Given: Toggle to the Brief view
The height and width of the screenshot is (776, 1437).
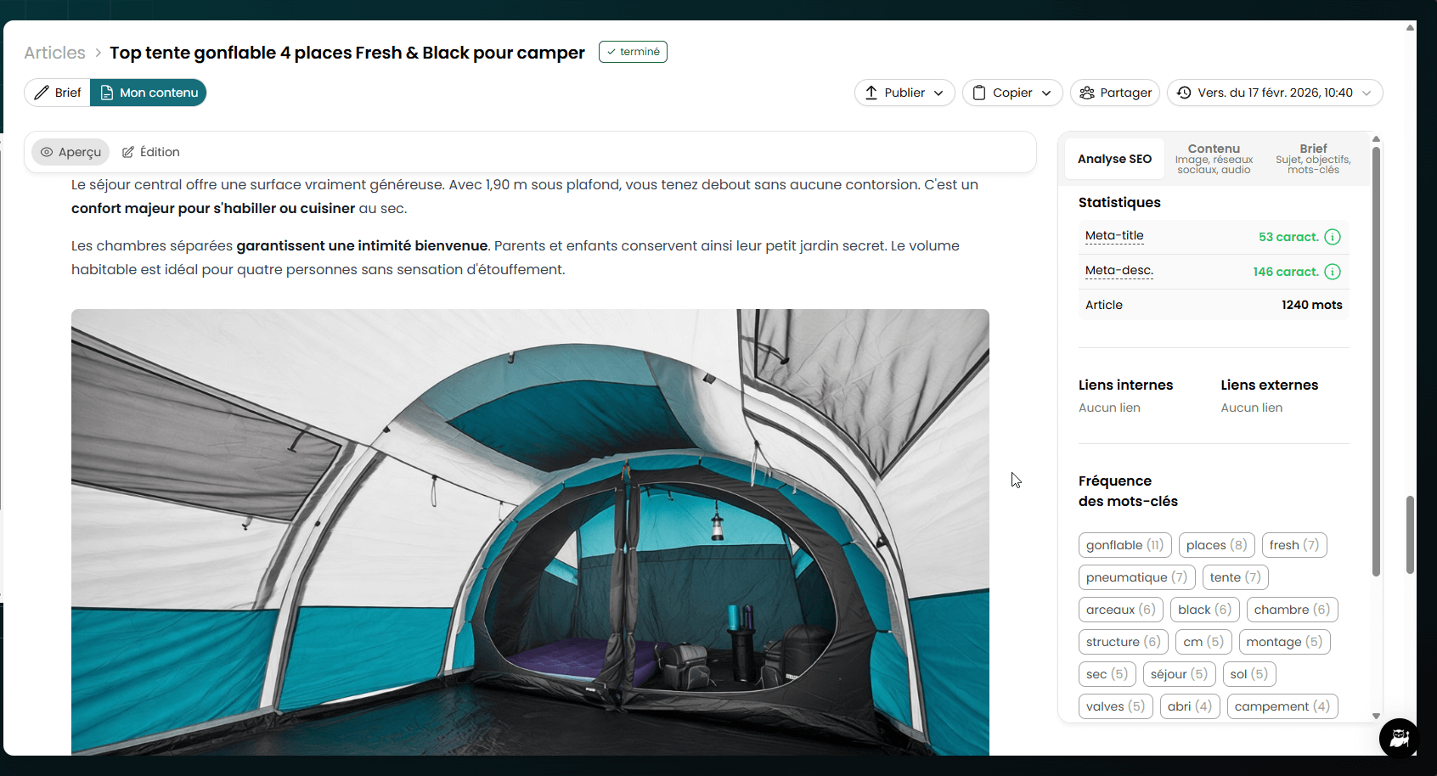Looking at the screenshot, I should click(58, 93).
